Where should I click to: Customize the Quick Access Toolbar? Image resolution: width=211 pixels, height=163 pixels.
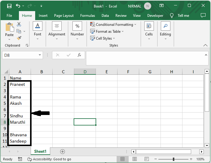41,6
